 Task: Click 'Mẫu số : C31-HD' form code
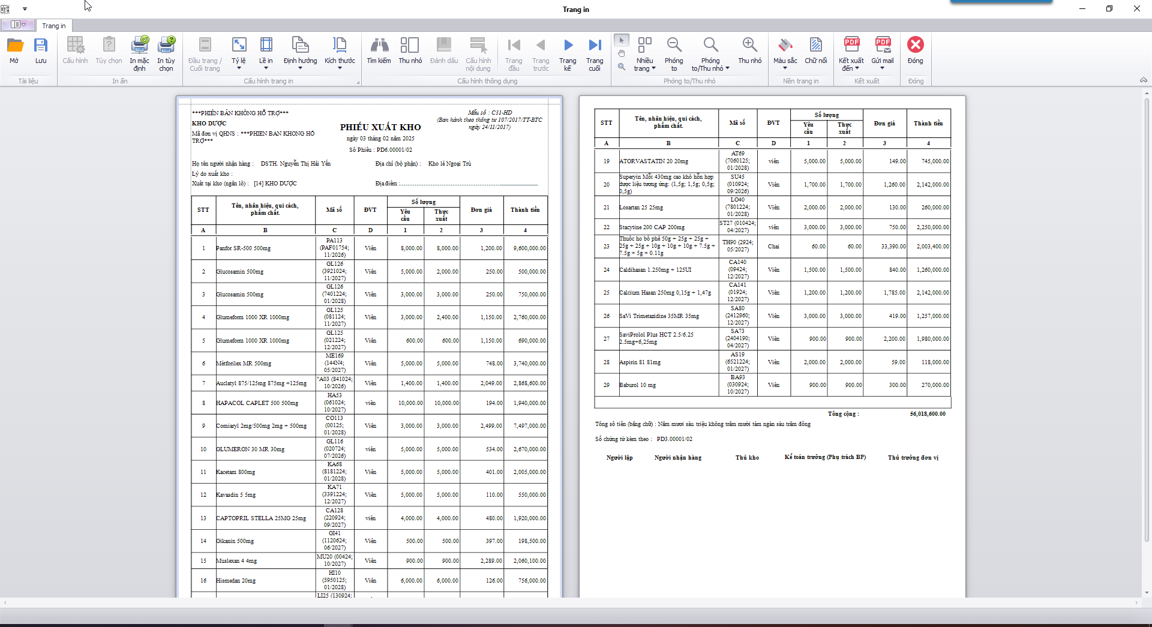[x=490, y=113]
